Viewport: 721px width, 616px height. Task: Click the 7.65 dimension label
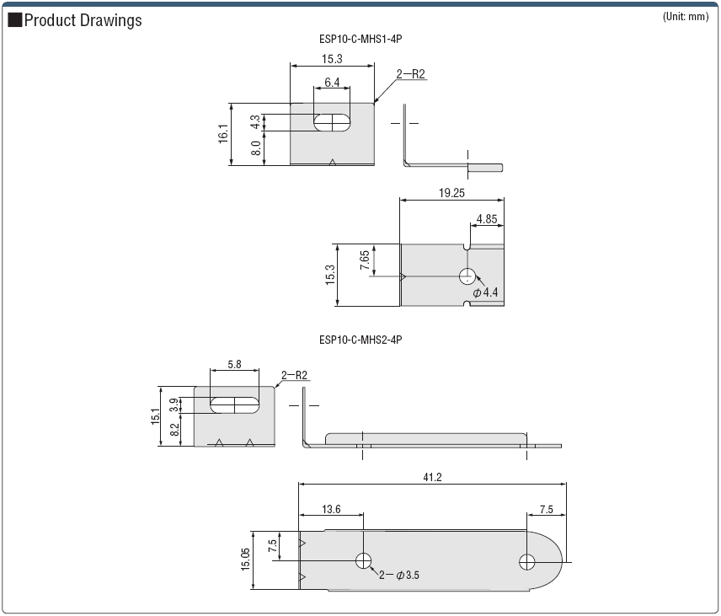point(364,260)
